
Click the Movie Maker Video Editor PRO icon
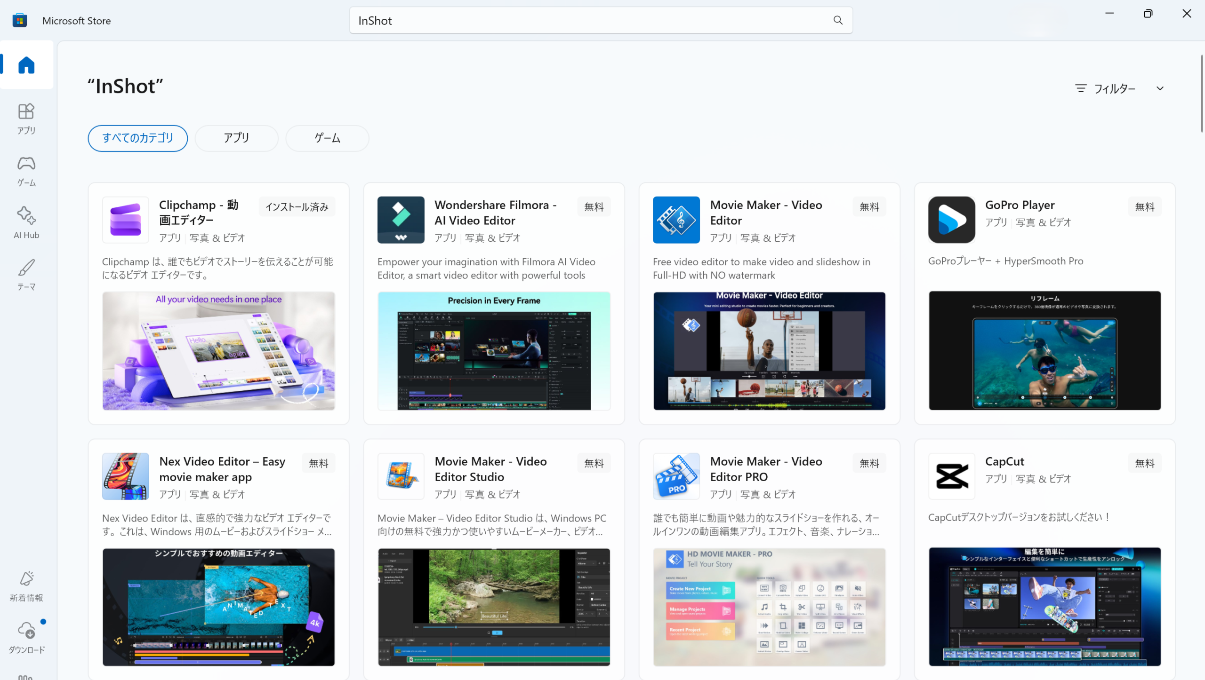[676, 476]
